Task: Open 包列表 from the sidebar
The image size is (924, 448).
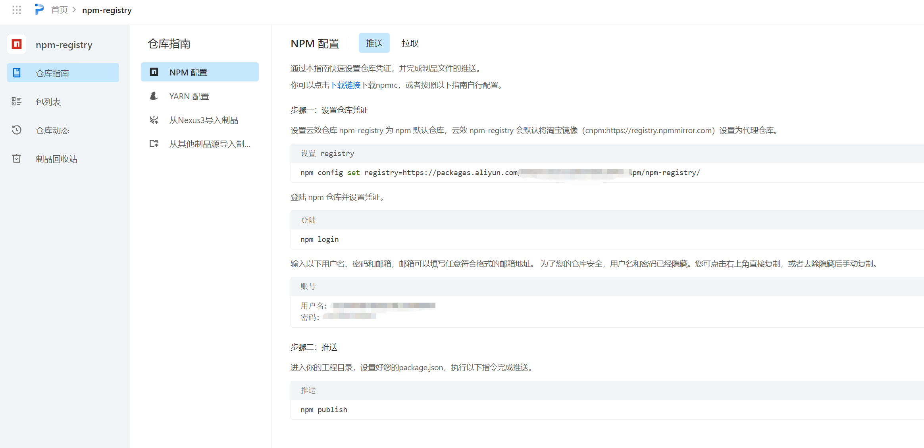Action: pos(48,101)
